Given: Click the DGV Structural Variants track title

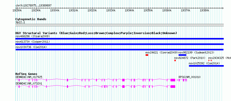Looking at the screenshot, I should (x=96, y=33).
